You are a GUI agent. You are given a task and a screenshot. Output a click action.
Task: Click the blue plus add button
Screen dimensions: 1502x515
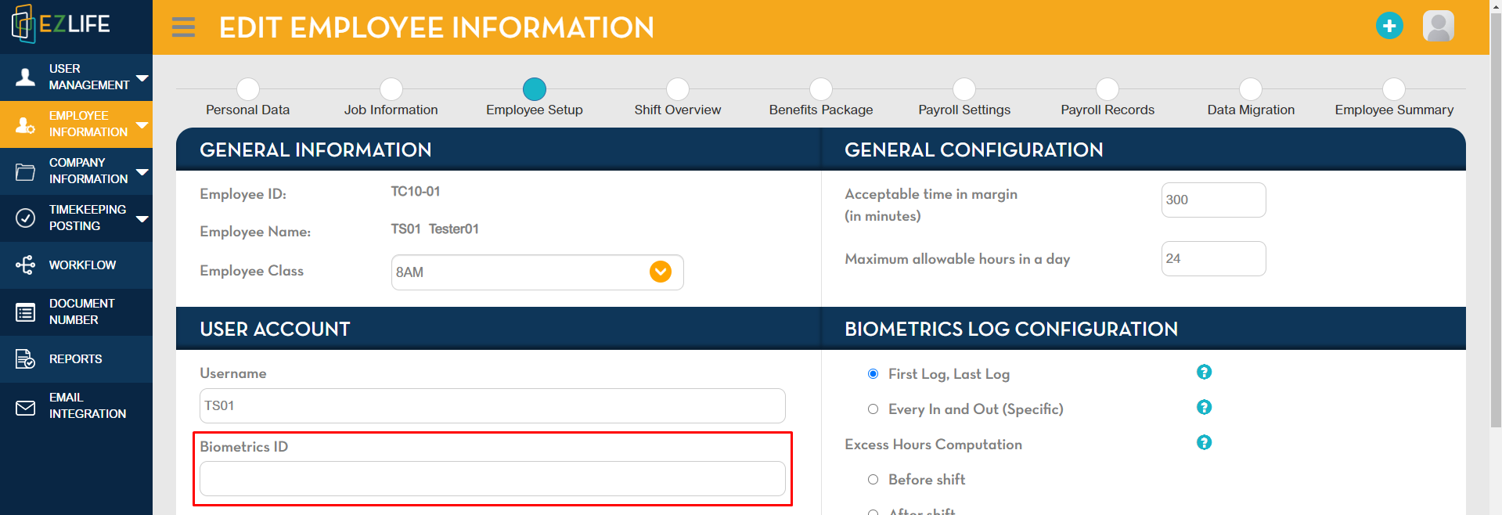tap(1389, 26)
